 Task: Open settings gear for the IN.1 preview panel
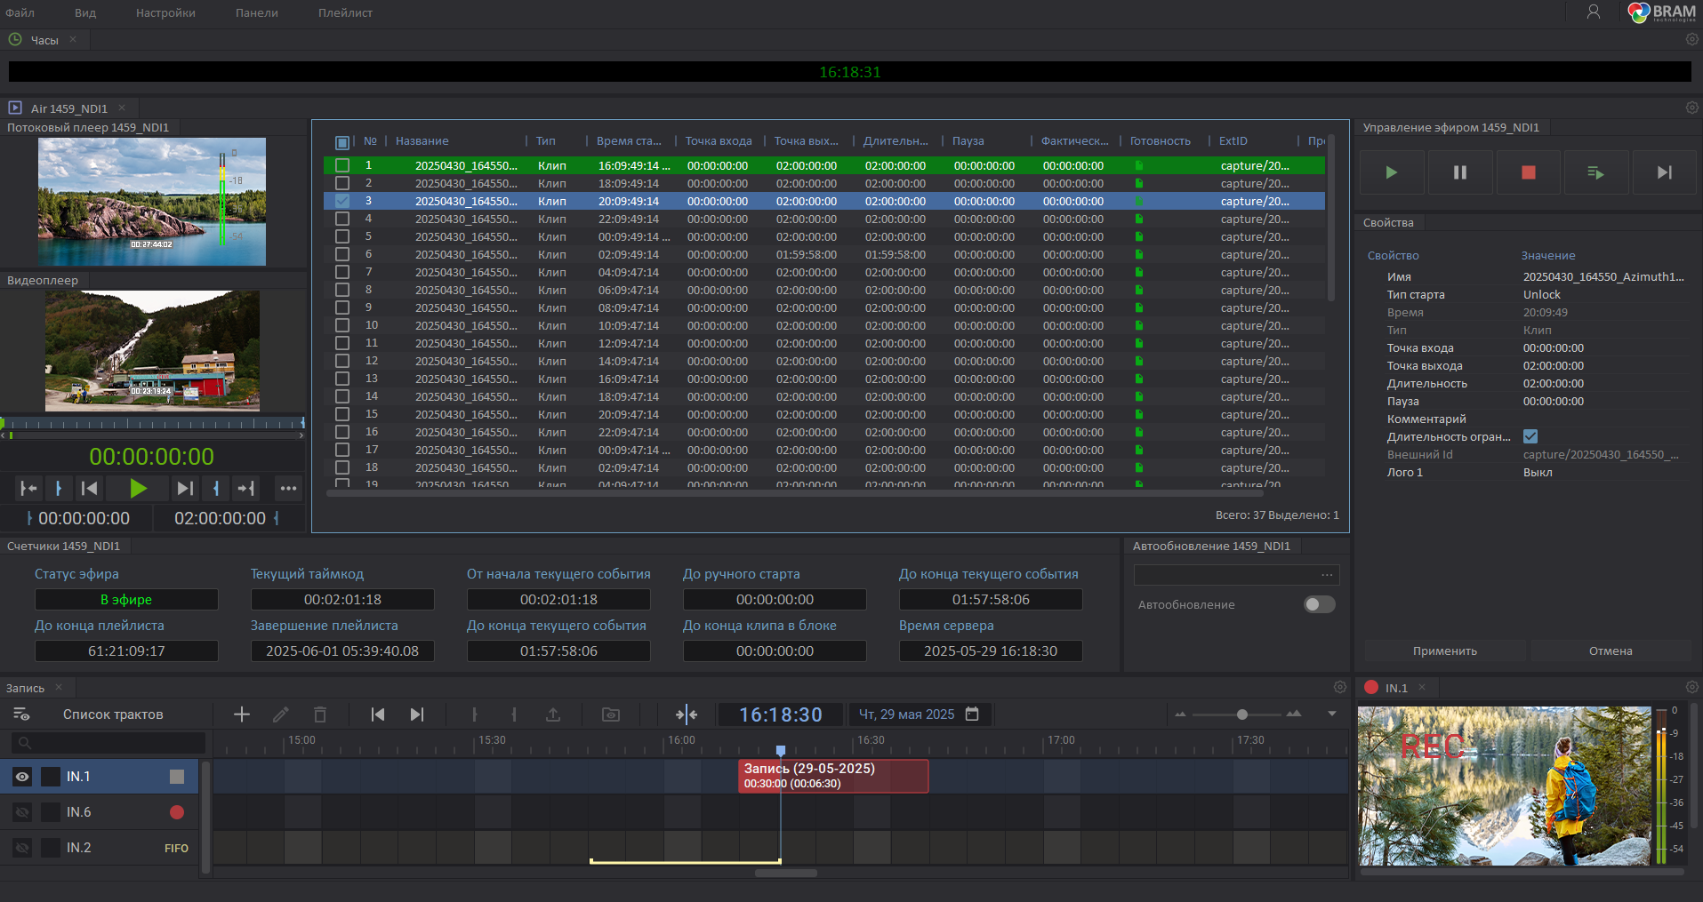click(1692, 687)
